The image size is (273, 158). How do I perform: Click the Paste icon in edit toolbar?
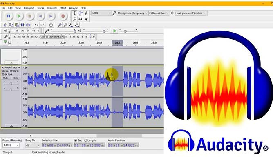(16, 25)
